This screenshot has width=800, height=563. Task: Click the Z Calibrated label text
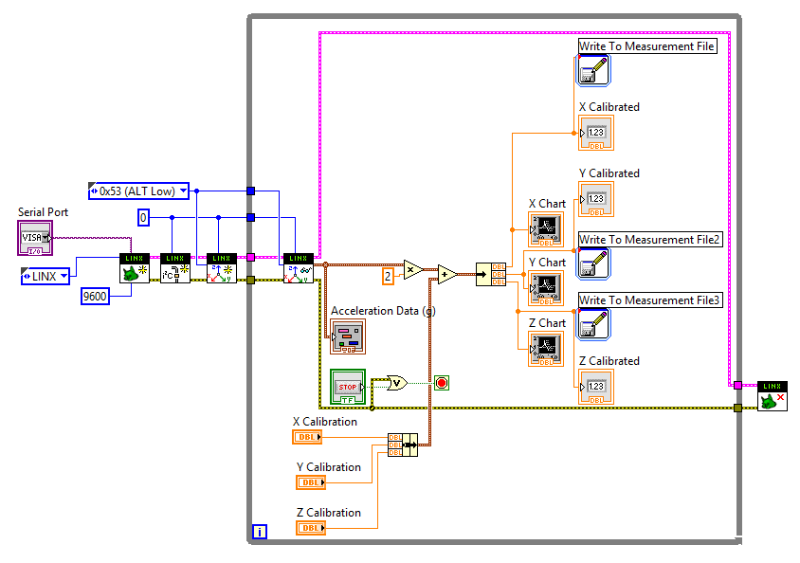tap(609, 361)
